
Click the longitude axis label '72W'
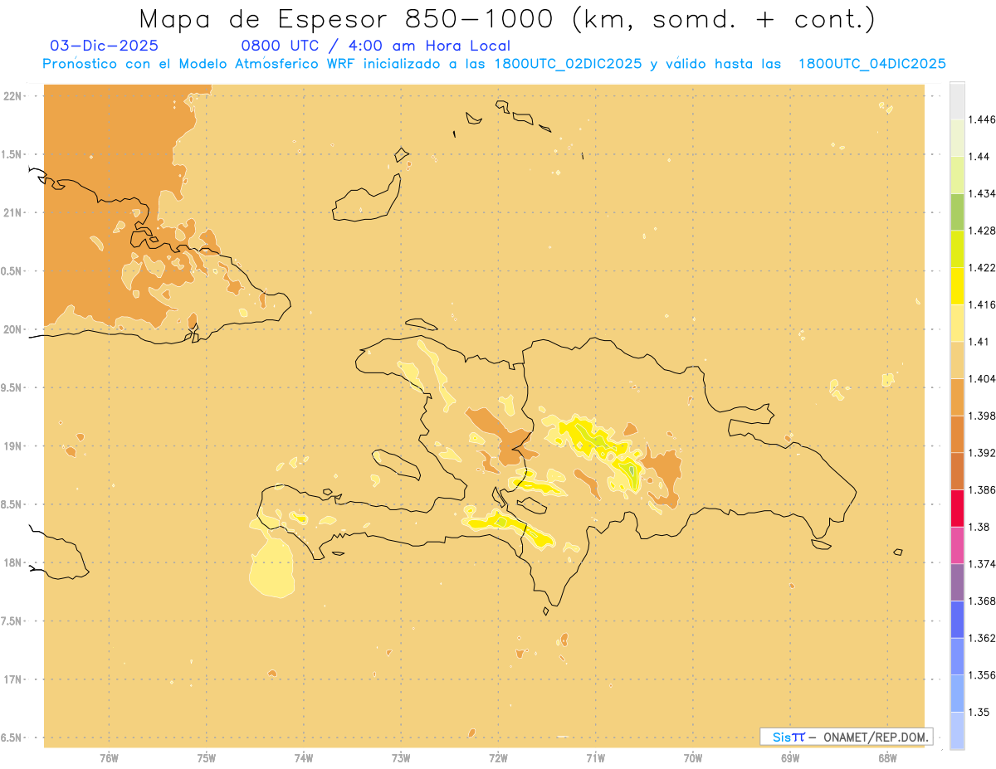(498, 757)
